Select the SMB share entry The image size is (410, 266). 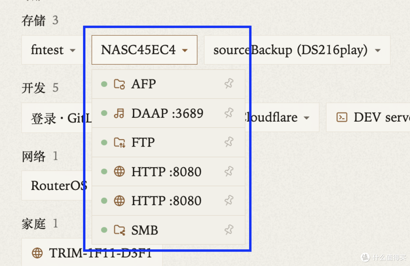click(169, 230)
